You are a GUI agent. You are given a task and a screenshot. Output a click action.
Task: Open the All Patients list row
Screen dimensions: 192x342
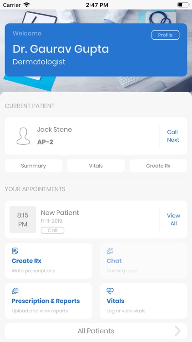tap(96, 331)
